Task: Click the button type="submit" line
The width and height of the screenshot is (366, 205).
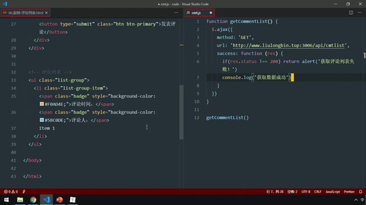Action: tap(107, 24)
